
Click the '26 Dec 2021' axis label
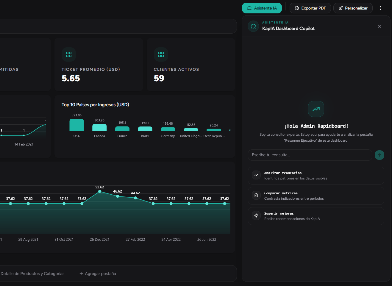click(100, 240)
